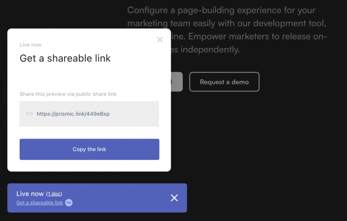Click the Get a shareable link heading
Screen dimensions: 347x221
click(x=65, y=58)
